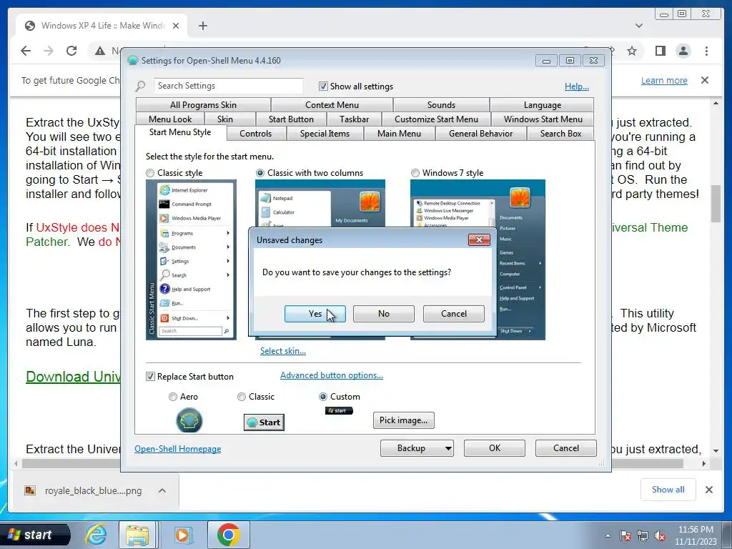Viewport: 732px width, 549px height.
Task: Choose Classic start button radio option
Action: click(242, 397)
